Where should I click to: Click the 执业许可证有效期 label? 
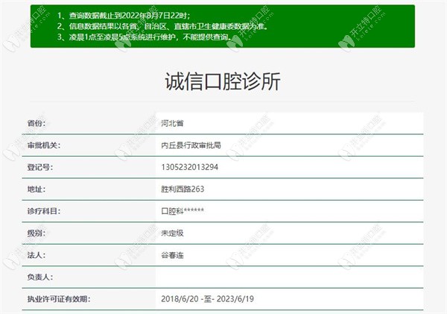(x=59, y=299)
